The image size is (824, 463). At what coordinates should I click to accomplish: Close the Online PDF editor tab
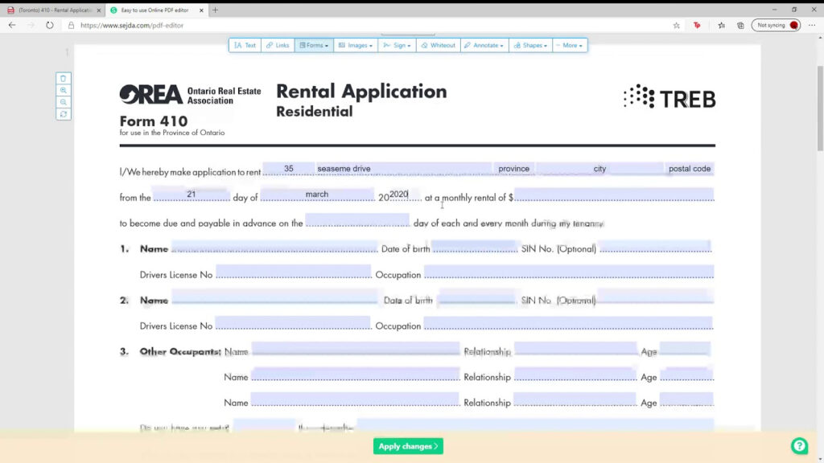pos(201,10)
